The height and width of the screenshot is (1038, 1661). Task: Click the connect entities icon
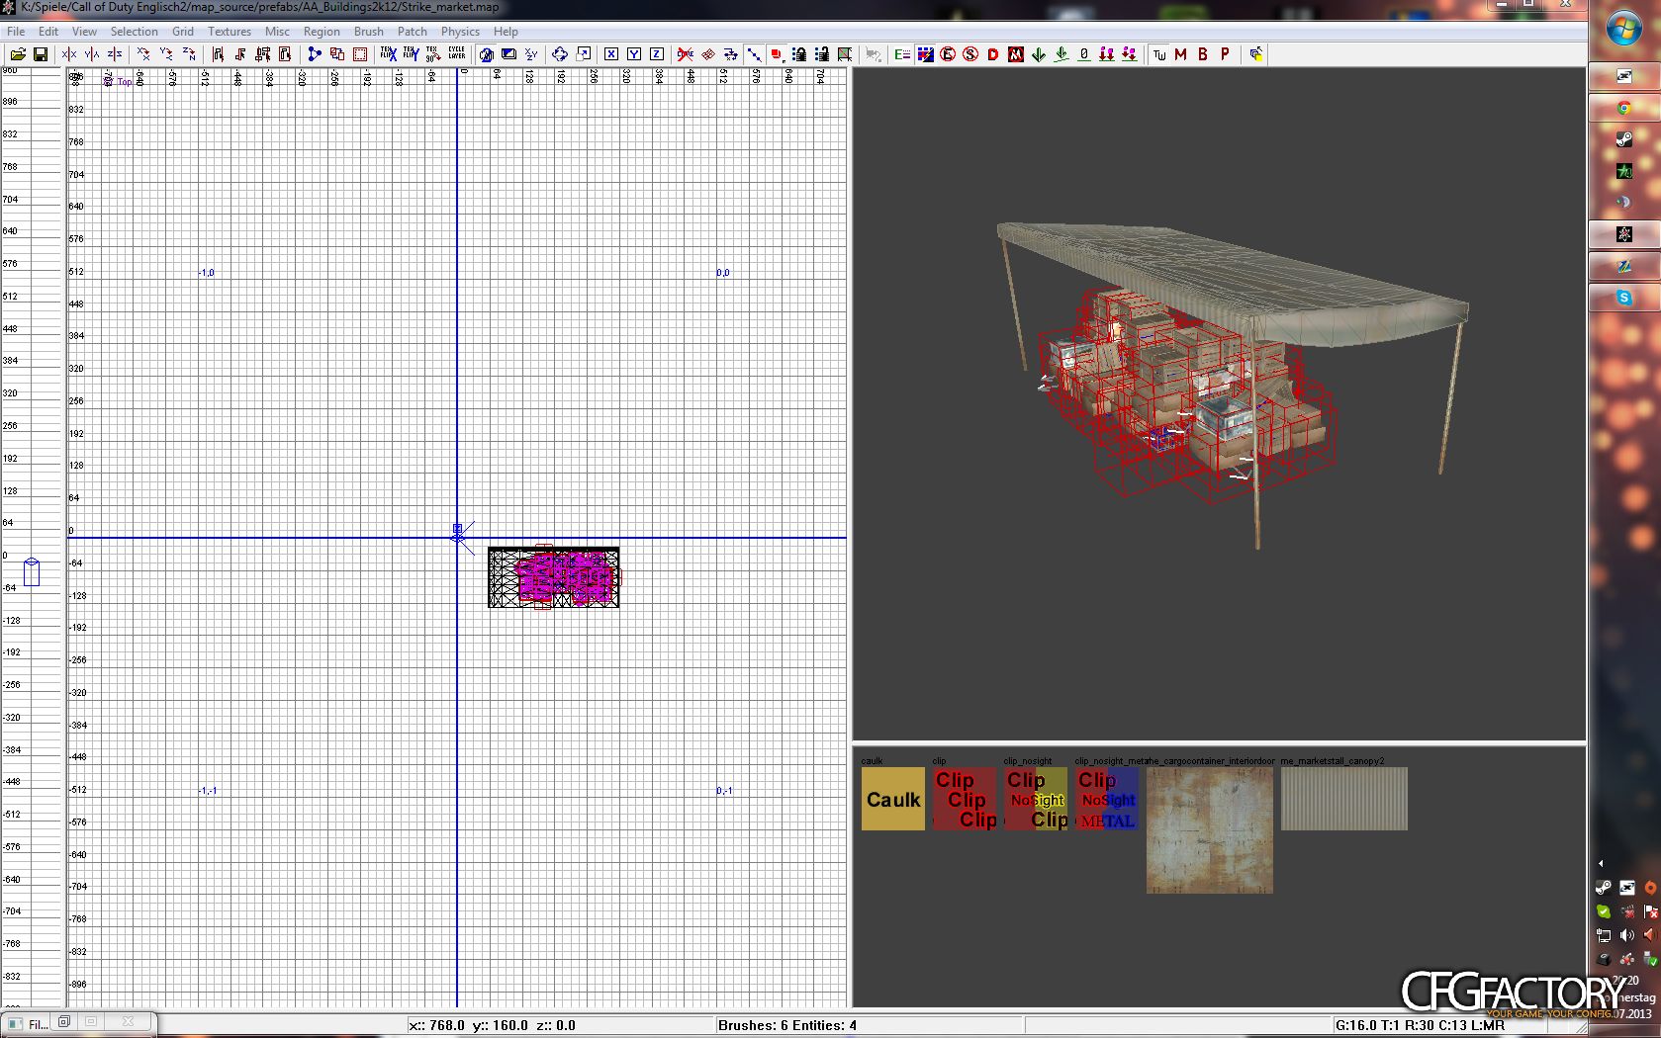[315, 54]
